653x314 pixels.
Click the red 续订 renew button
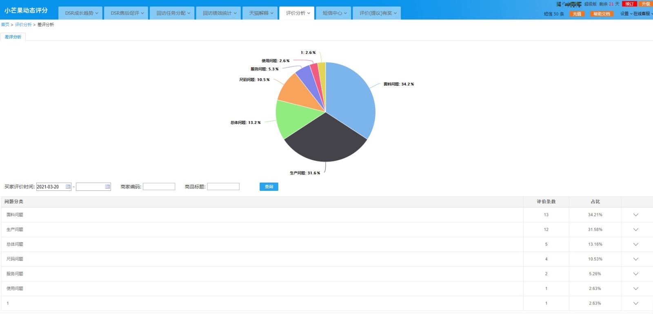tap(630, 4)
